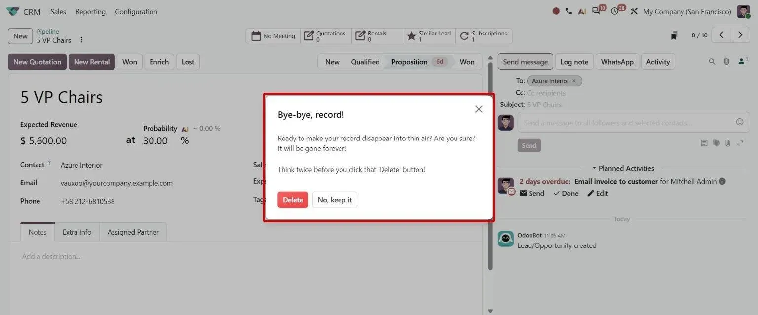Open the AI assistant icon in top bar
The height and width of the screenshot is (315, 758).
582,11
